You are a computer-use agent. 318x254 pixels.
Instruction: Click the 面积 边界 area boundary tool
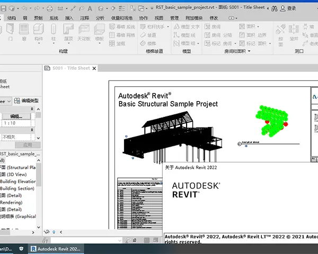(253, 35)
